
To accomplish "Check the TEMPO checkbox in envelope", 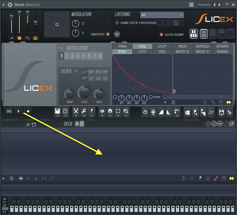I will pyautogui.click(x=151, y=97).
